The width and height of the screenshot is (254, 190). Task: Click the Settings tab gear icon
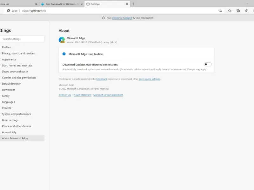[x=88, y=4]
